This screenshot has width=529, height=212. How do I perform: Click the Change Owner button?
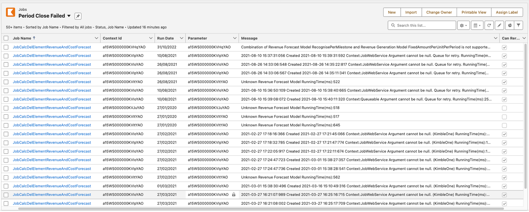point(439,12)
